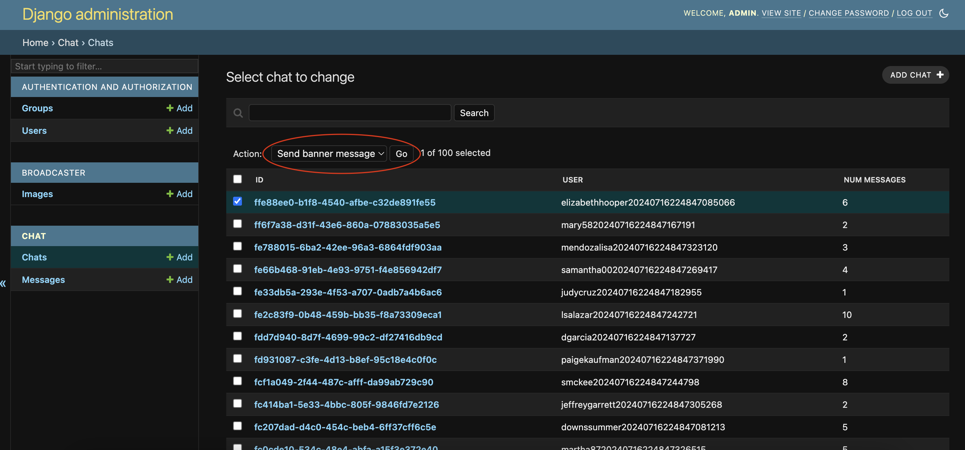Uncheck the elizabethhooper chat row checkbox

tap(237, 202)
